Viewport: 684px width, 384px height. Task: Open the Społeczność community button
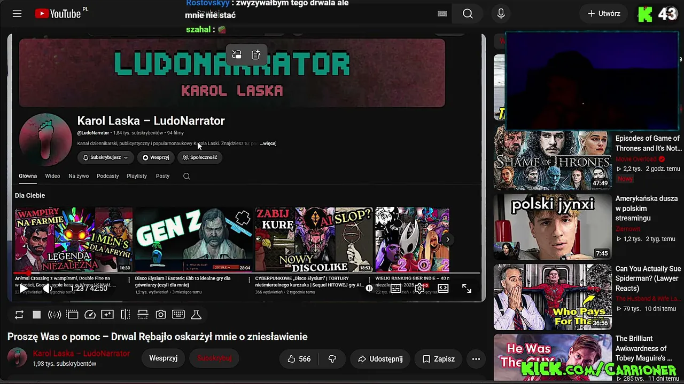[x=200, y=157]
